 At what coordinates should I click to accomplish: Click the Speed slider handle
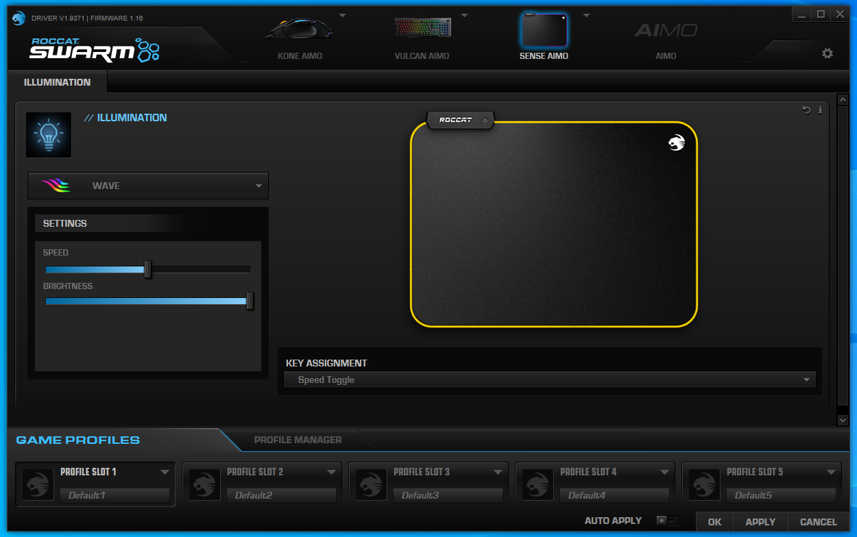(x=147, y=269)
